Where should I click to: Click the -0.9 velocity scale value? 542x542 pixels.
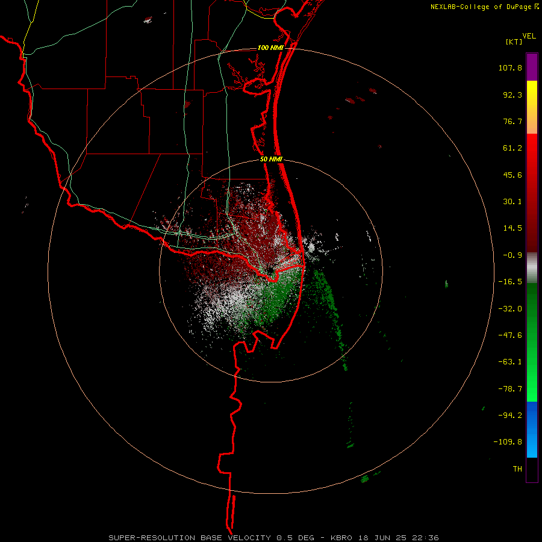click(x=512, y=255)
